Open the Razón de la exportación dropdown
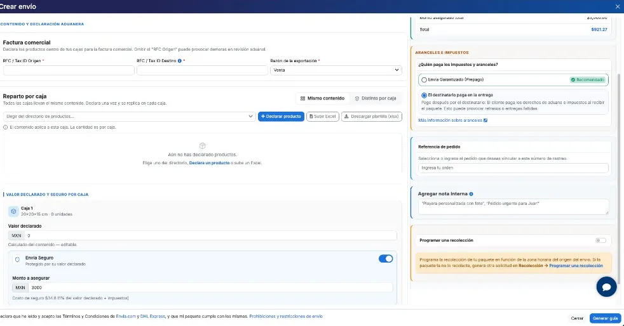This screenshot has width=624, height=326. [x=336, y=70]
